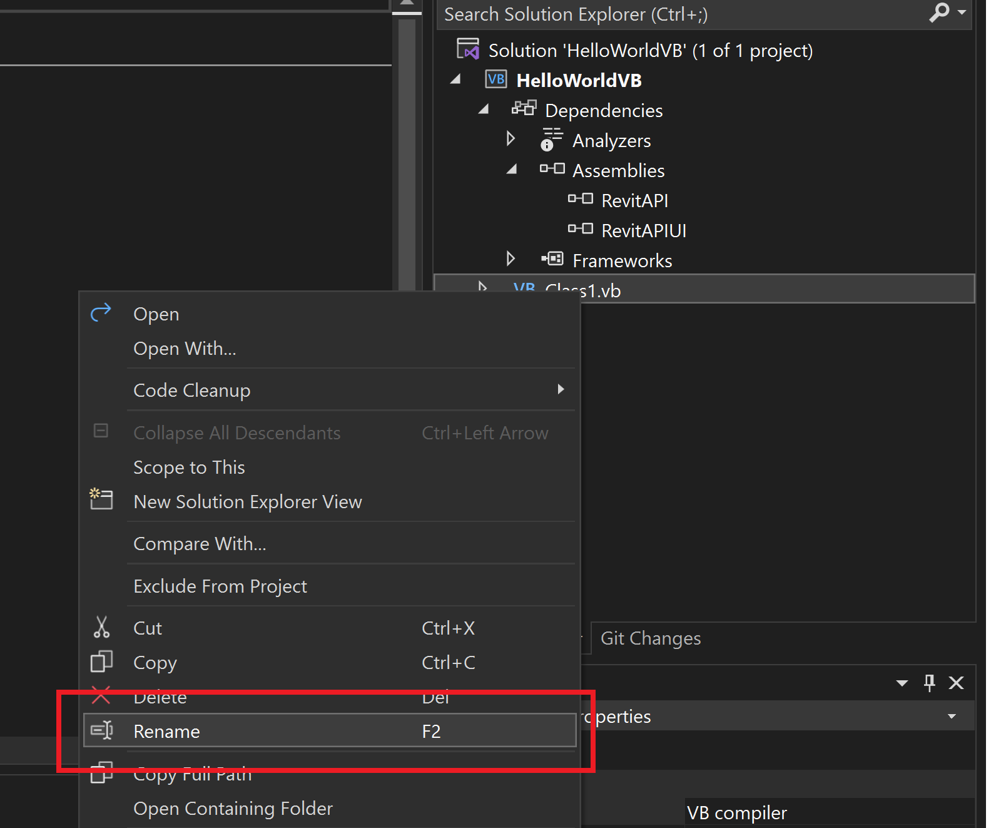Click the Frameworks icon
This screenshot has width=991, height=828.
[552, 258]
